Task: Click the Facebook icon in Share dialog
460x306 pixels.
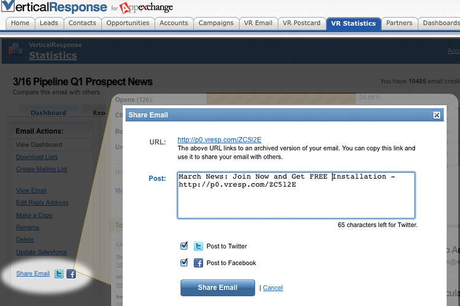Action: pos(198,263)
